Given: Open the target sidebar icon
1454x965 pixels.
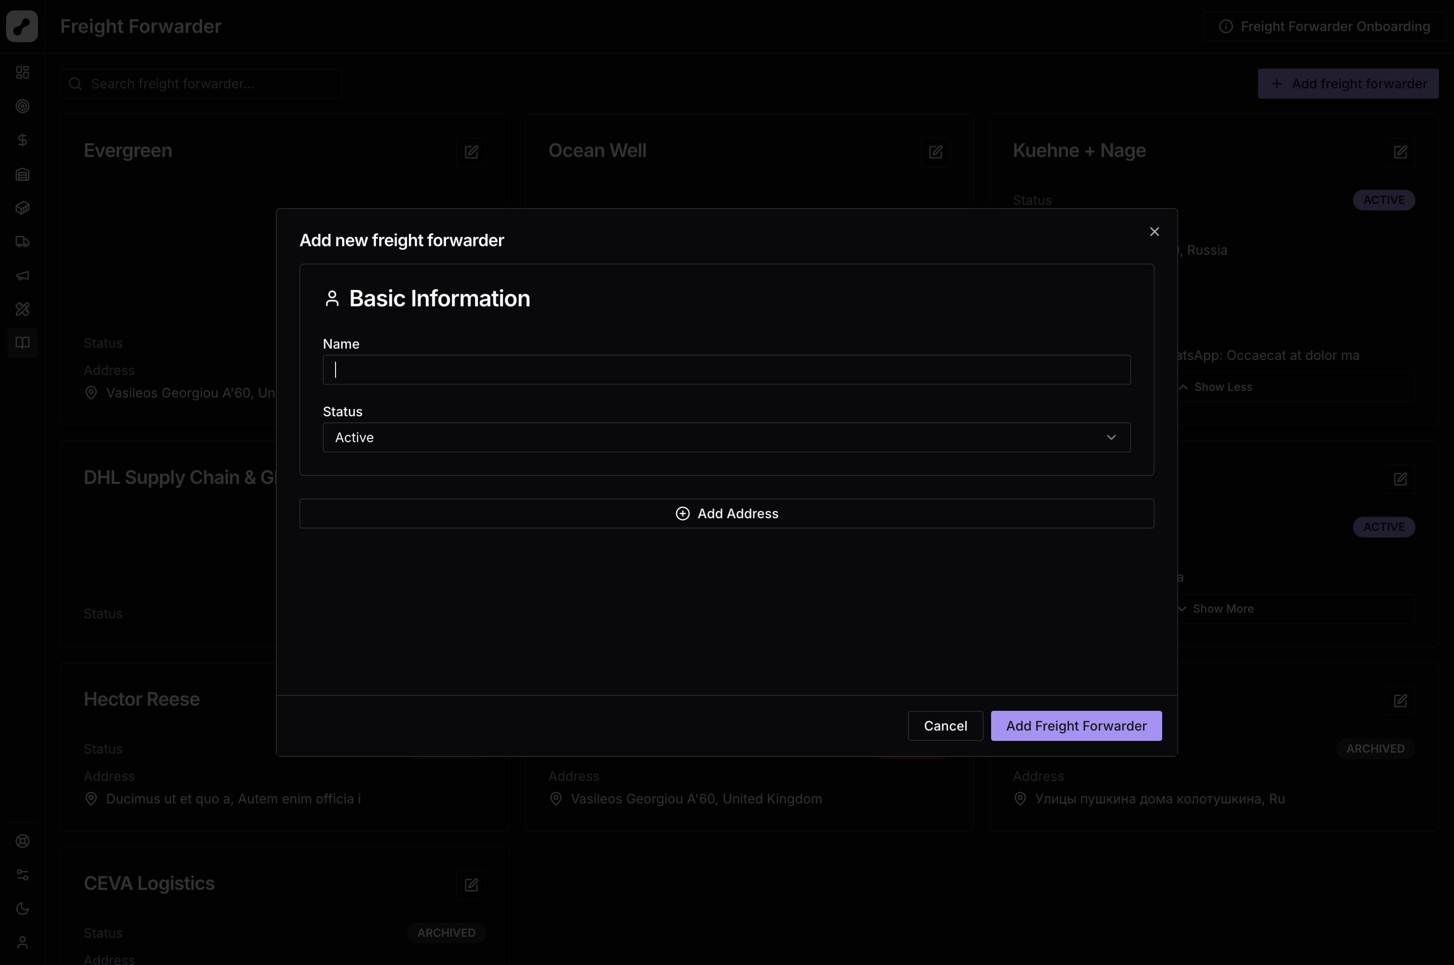Looking at the screenshot, I should (23, 107).
